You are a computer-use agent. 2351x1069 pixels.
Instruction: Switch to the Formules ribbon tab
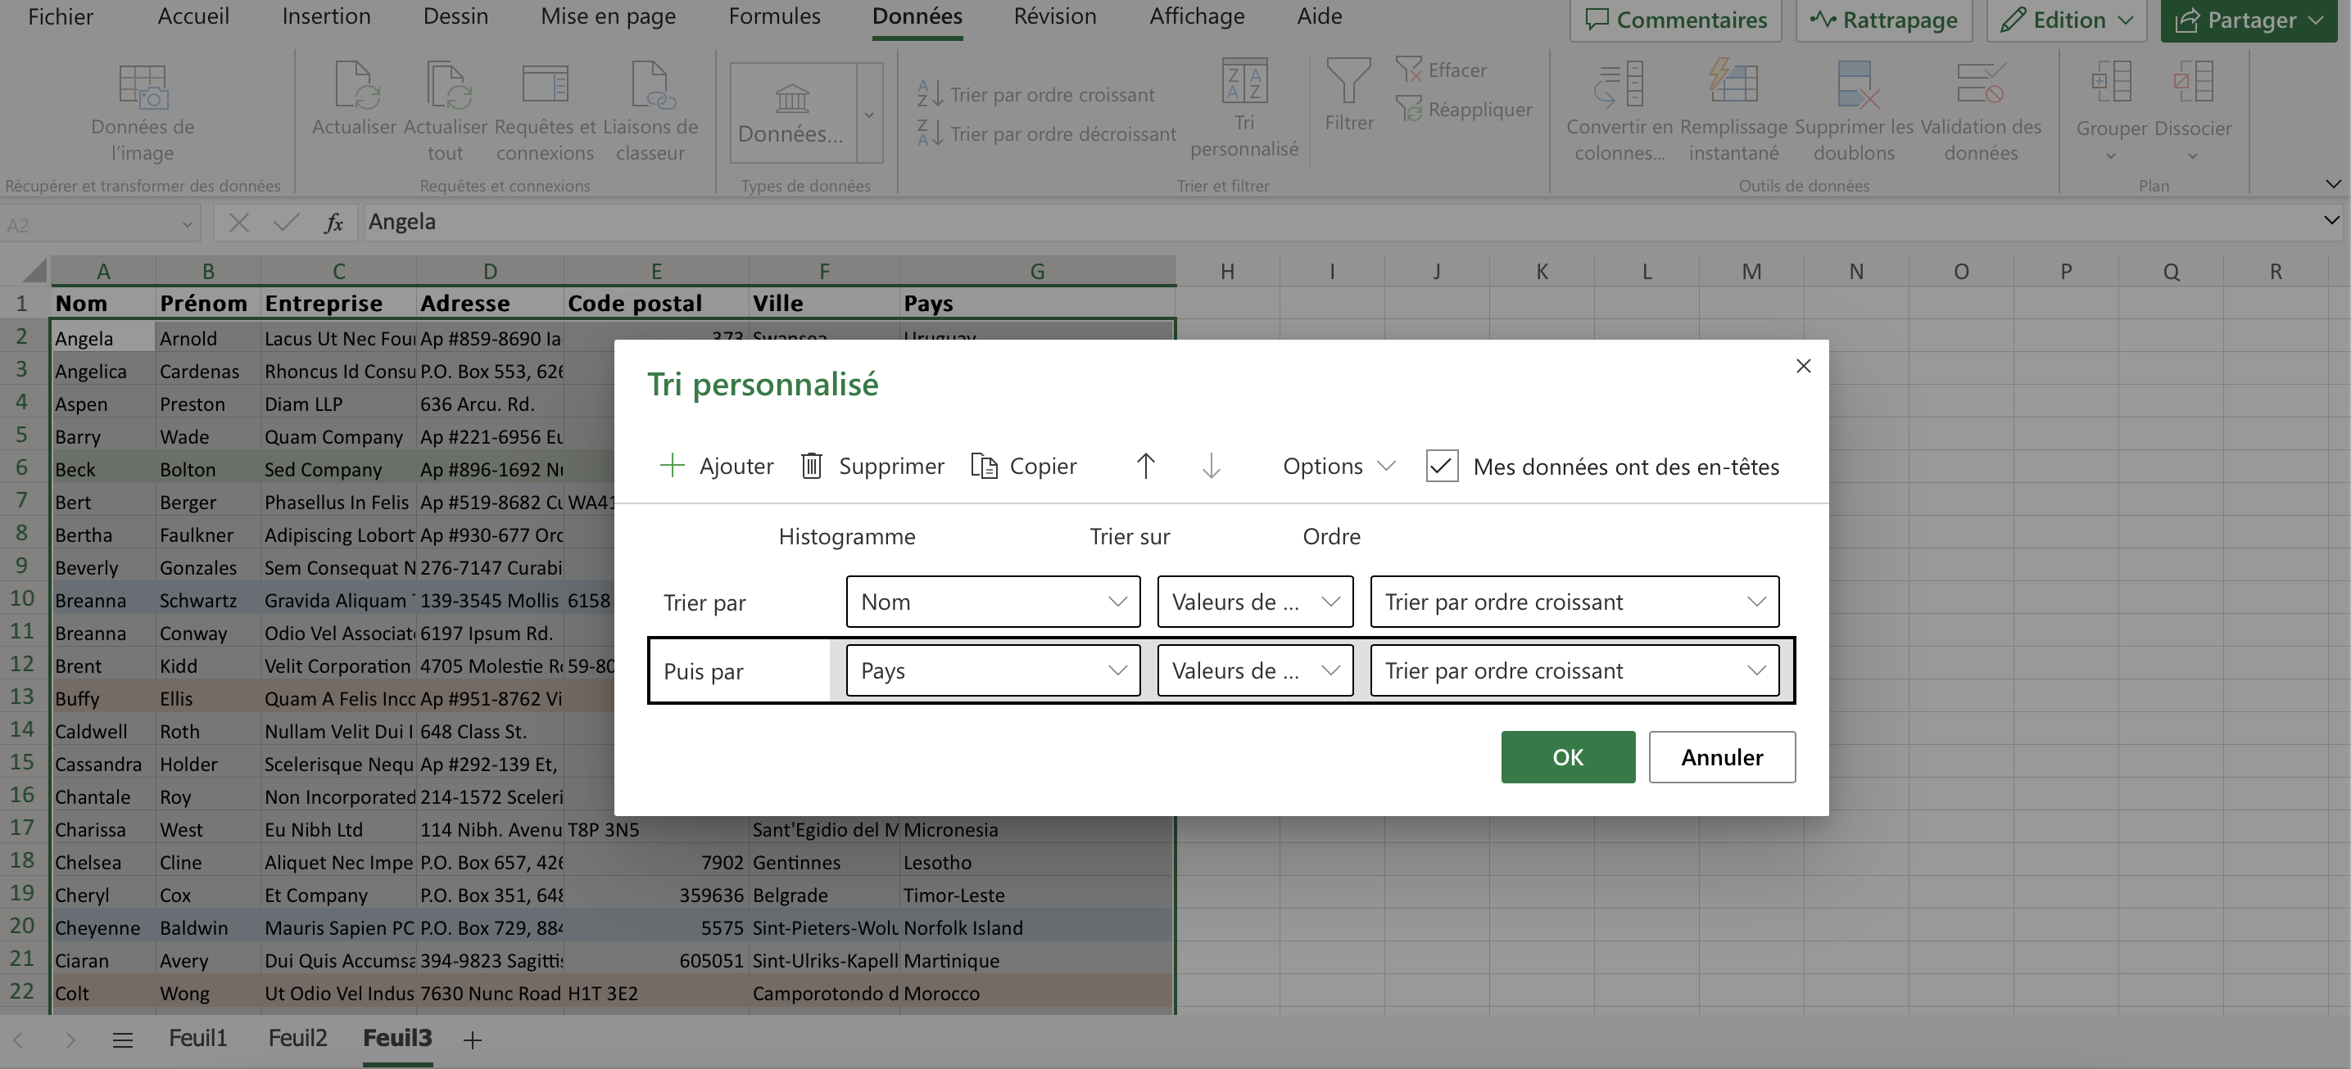pos(772,16)
